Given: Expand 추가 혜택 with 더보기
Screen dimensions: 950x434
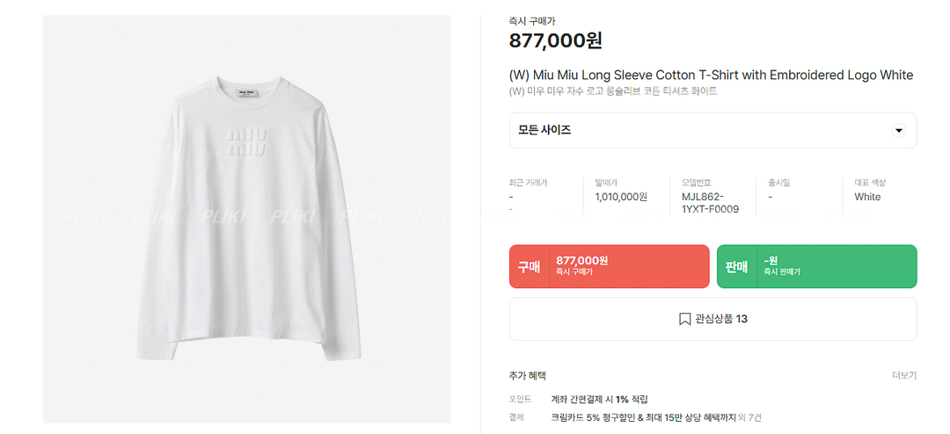Looking at the screenshot, I should click(x=903, y=375).
